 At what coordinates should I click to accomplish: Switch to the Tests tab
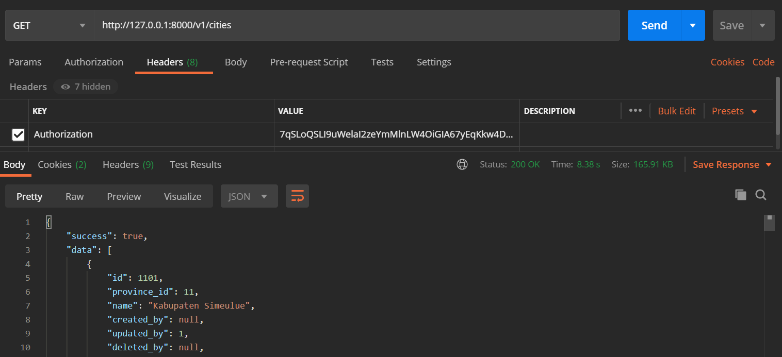pos(382,62)
